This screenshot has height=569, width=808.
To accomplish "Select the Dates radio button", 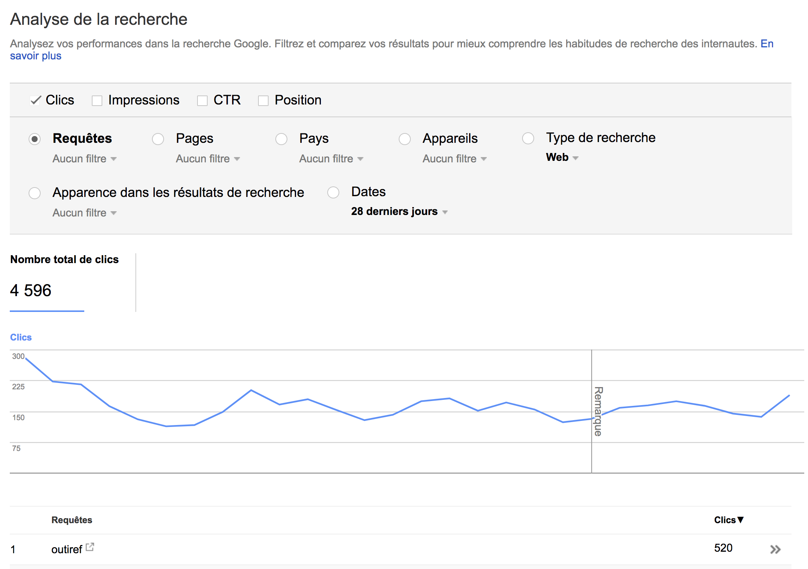I will click(x=333, y=192).
